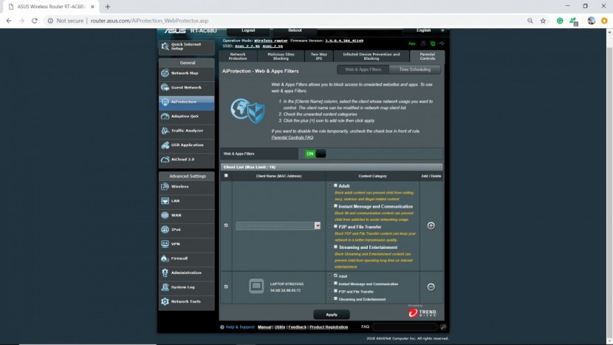The width and height of the screenshot is (613, 345).
Task: Add new client rule with plus icon
Action: point(431,226)
